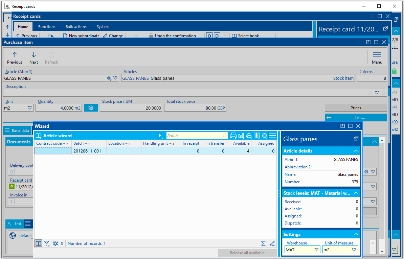The width and height of the screenshot is (404, 259).
Task: Collapse the Article details section
Action: 356,151
